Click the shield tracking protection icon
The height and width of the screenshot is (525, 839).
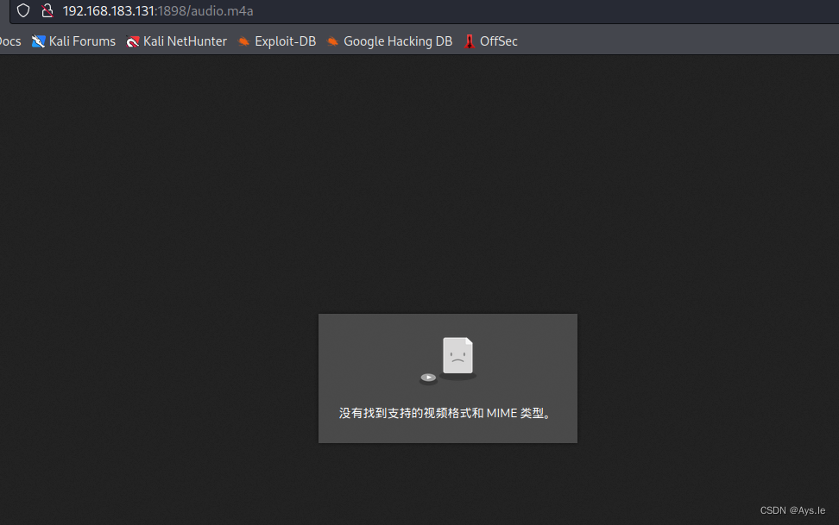pos(23,10)
